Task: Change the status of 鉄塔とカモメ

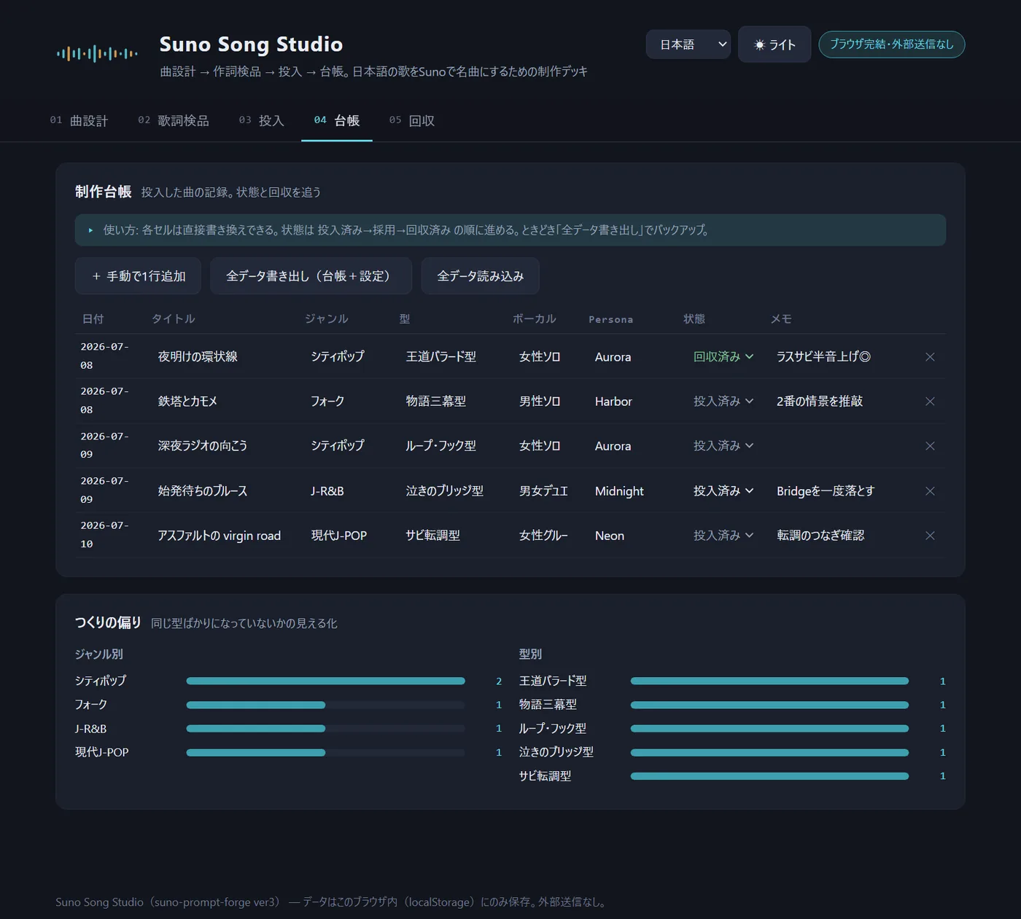Action: click(723, 401)
